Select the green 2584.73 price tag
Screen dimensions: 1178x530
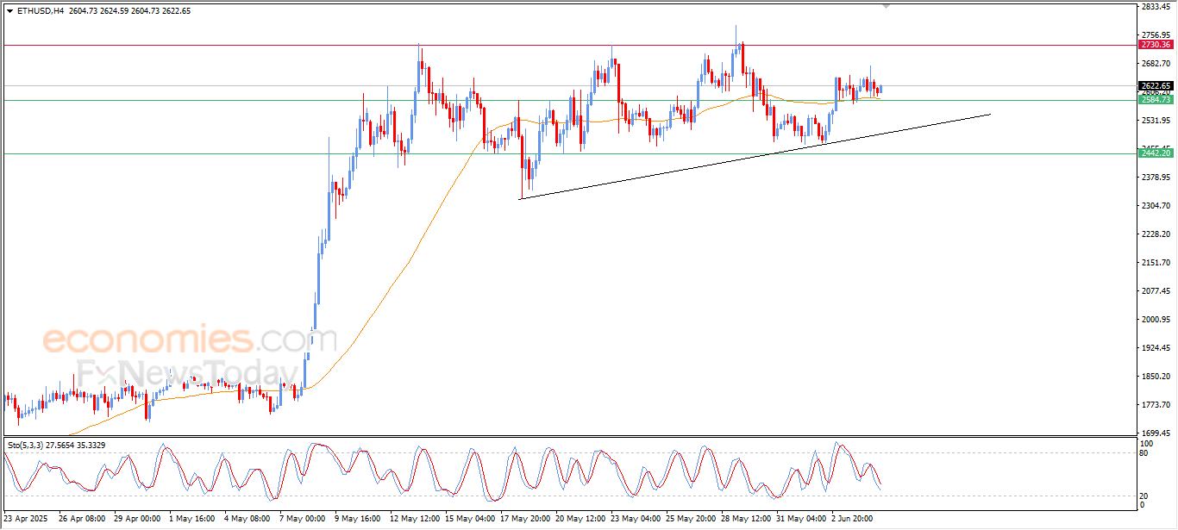click(1155, 100)
